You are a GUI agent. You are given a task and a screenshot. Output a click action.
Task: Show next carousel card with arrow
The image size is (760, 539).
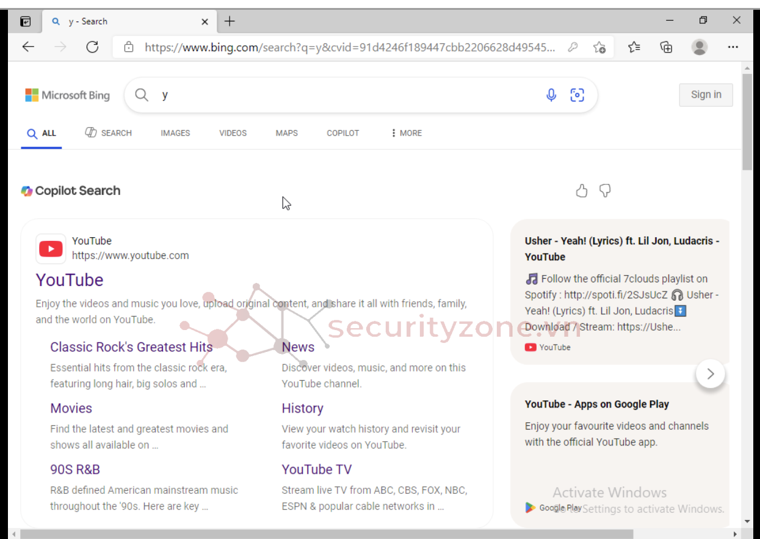[x=710, y=374]
